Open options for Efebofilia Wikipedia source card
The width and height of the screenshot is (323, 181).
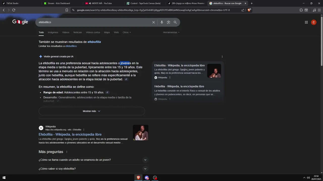(x=170, y=78)
